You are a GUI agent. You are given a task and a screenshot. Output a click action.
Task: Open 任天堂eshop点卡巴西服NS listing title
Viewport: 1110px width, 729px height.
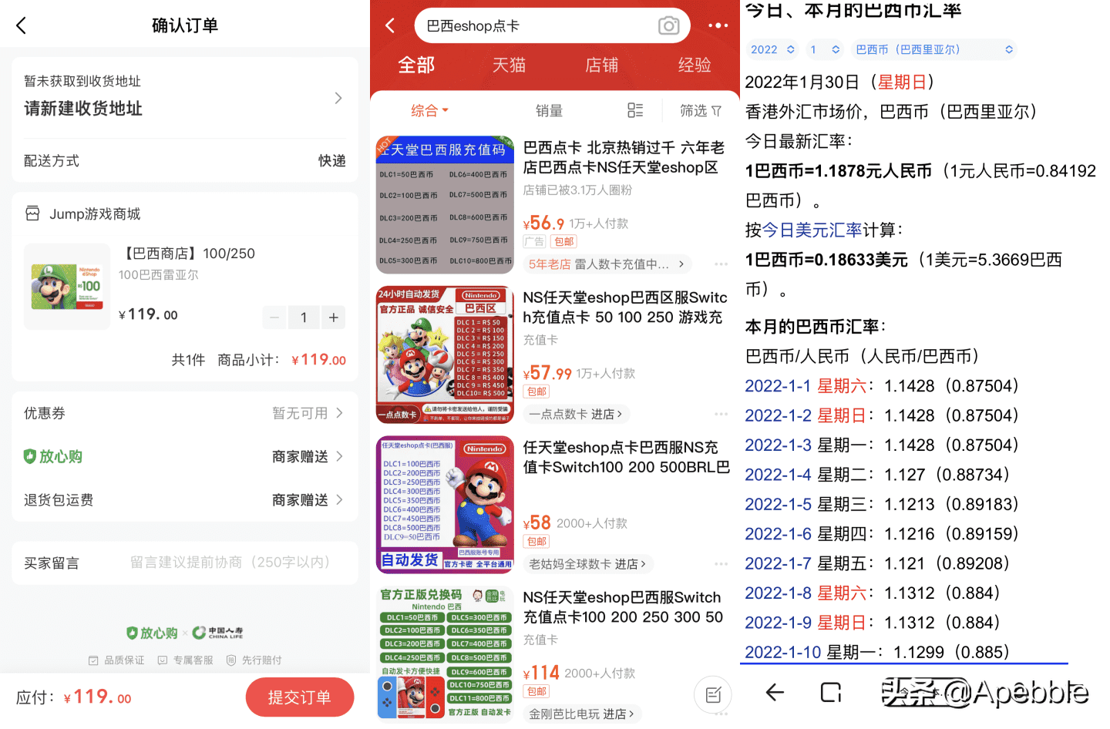click(627, 457)
